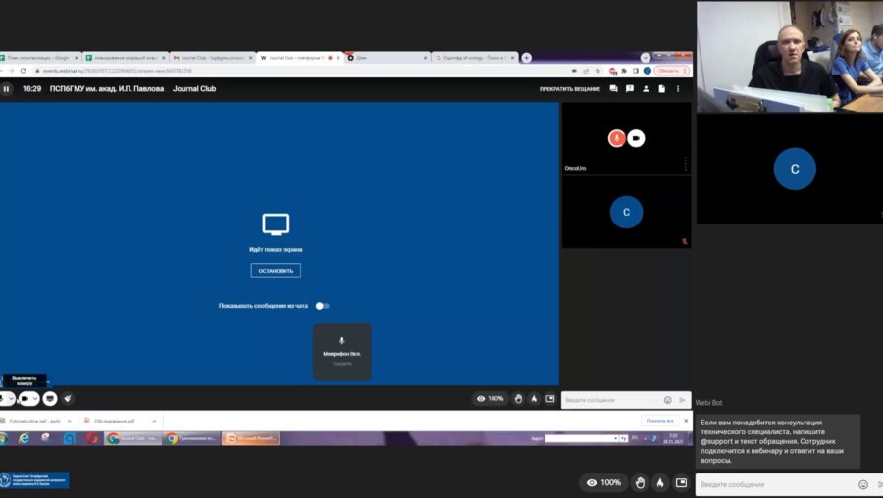
Task: Open chat panel icon in webinar header
Action: point(613,89)
